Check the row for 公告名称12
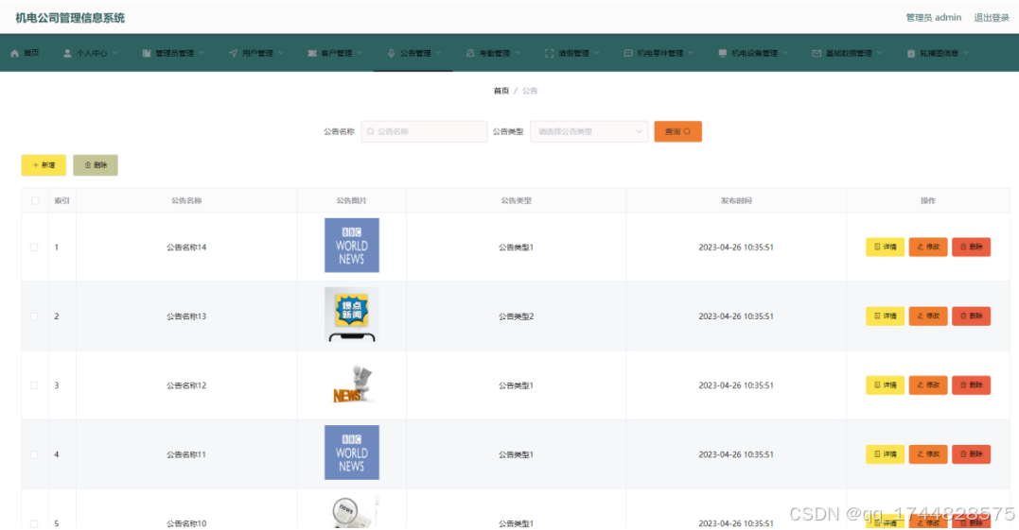Viewport: 1019px width, 530px height. [34, 385]
